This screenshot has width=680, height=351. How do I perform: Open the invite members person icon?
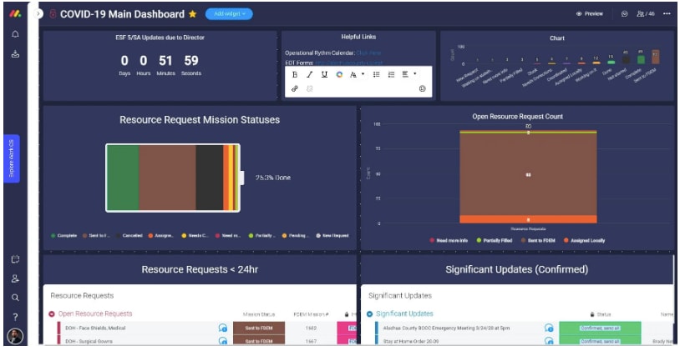(x=15, y=278)
